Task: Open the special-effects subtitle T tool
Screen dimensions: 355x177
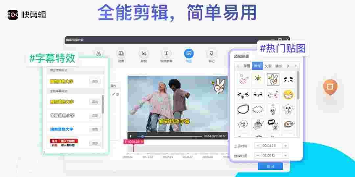Action: [166, 54]
